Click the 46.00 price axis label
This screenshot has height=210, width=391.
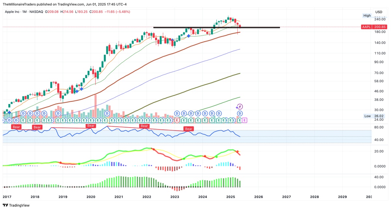(379, 92)
